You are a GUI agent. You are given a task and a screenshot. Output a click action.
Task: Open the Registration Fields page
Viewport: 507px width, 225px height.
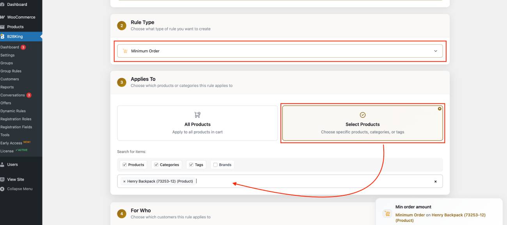click(16, 127)
